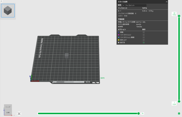
Task: Click the bottom handle of layer slider
Action: point(179,101)
